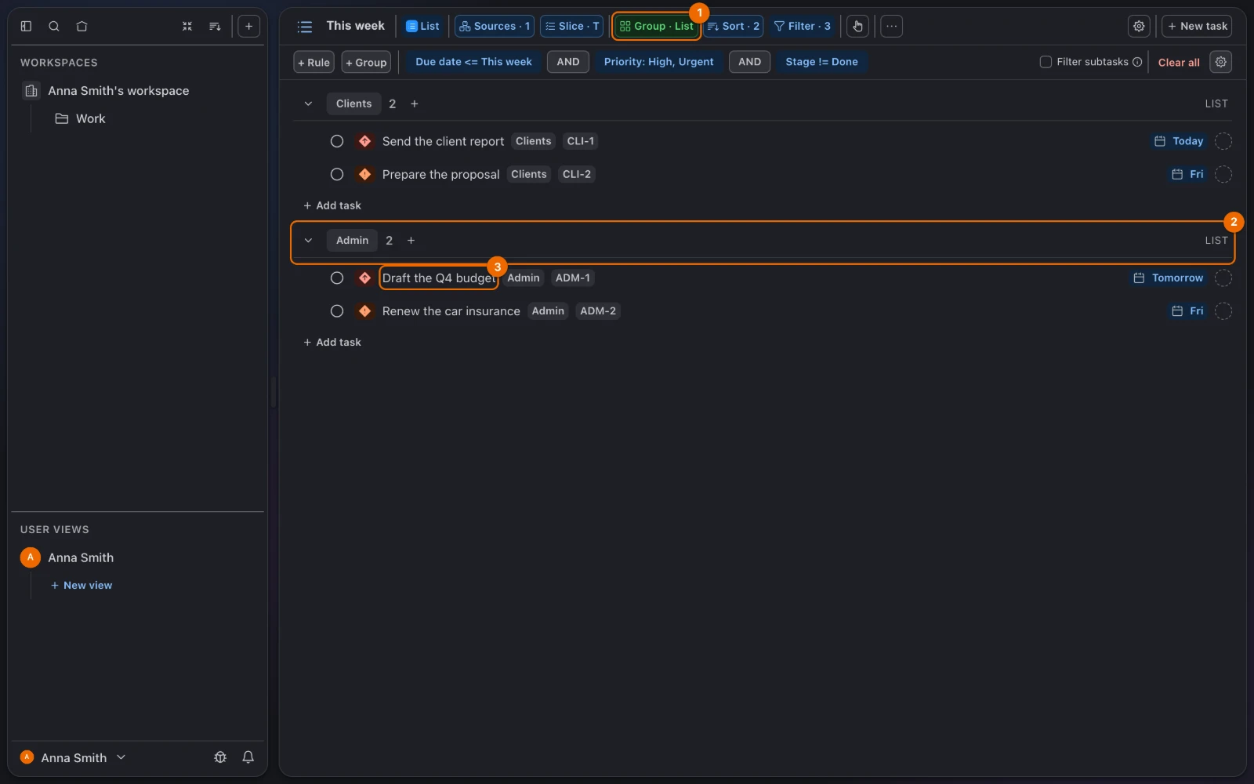
Task: Click the CLI-2 task ID tag
Action: pos(577,174)
